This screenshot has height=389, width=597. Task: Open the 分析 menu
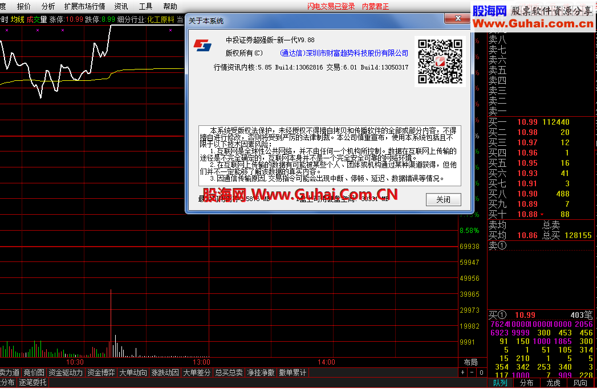pyautogui.click(x=48, y=6)
